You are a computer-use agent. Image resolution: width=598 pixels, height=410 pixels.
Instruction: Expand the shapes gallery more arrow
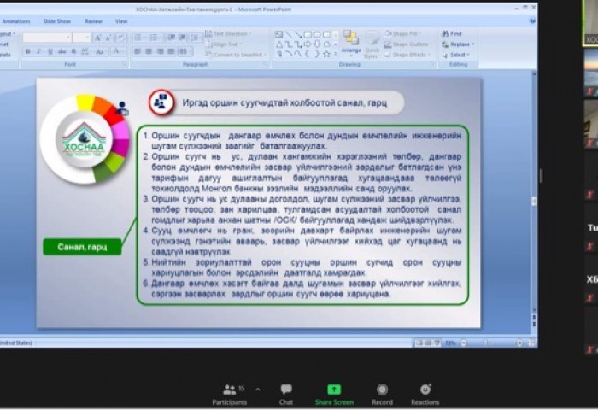336,54
